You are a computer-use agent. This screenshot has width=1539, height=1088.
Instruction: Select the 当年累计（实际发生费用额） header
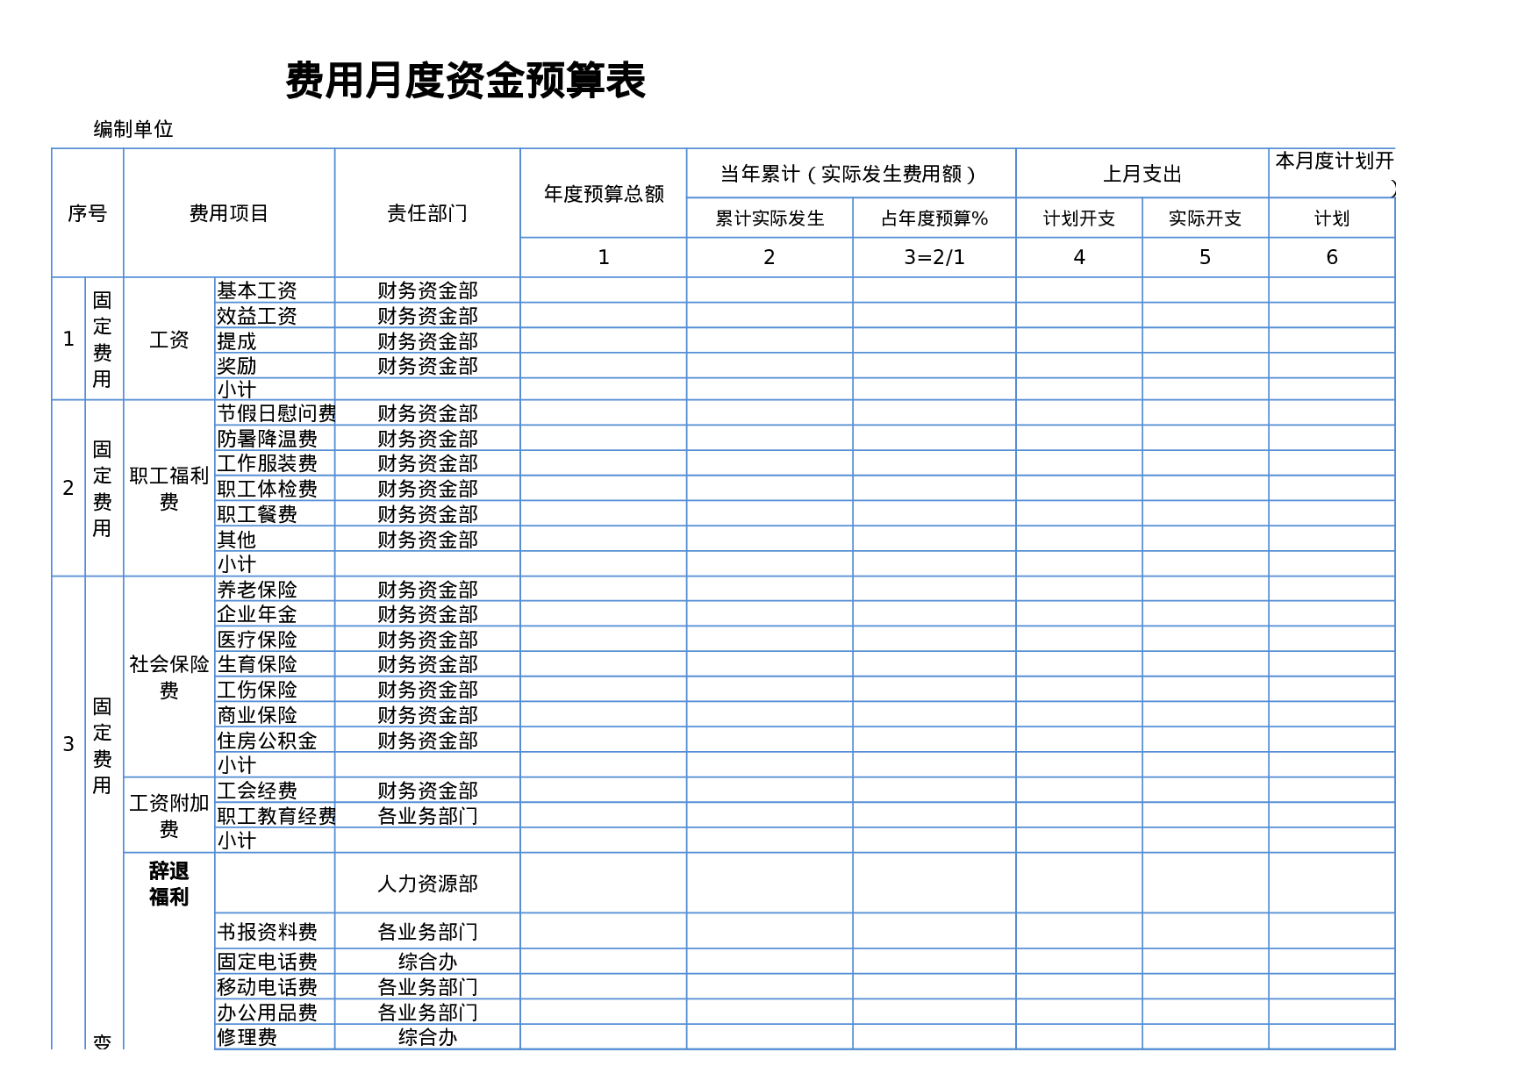[x=848, y=174]
